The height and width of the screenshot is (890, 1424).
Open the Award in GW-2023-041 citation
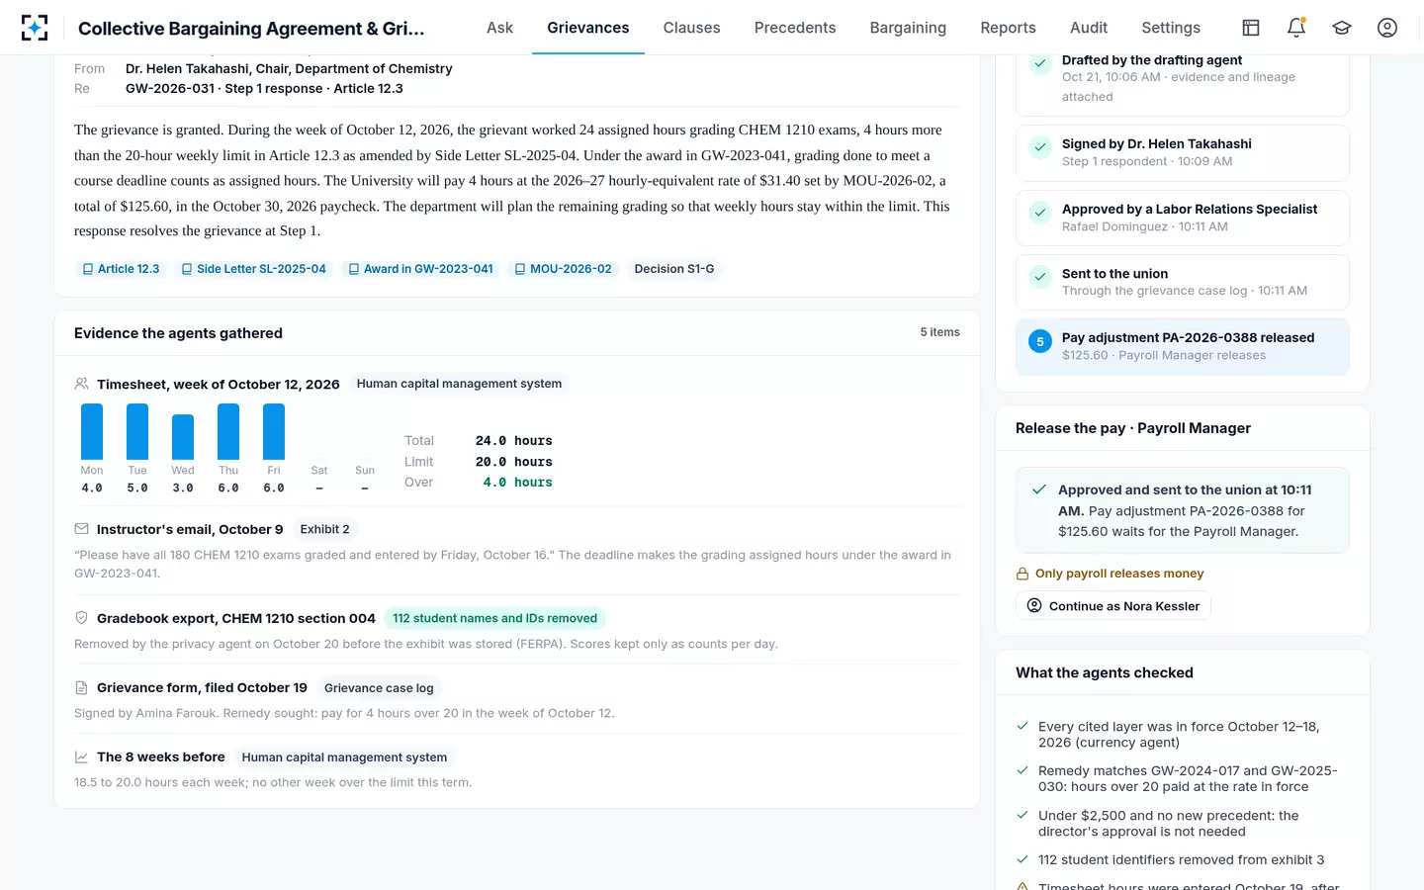(x=420, y=269)
